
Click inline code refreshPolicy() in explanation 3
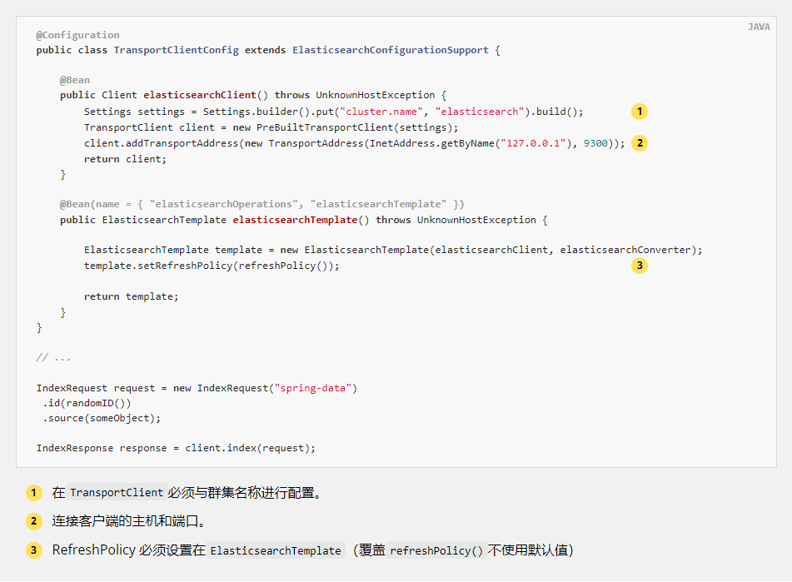(x=436, y=550)
